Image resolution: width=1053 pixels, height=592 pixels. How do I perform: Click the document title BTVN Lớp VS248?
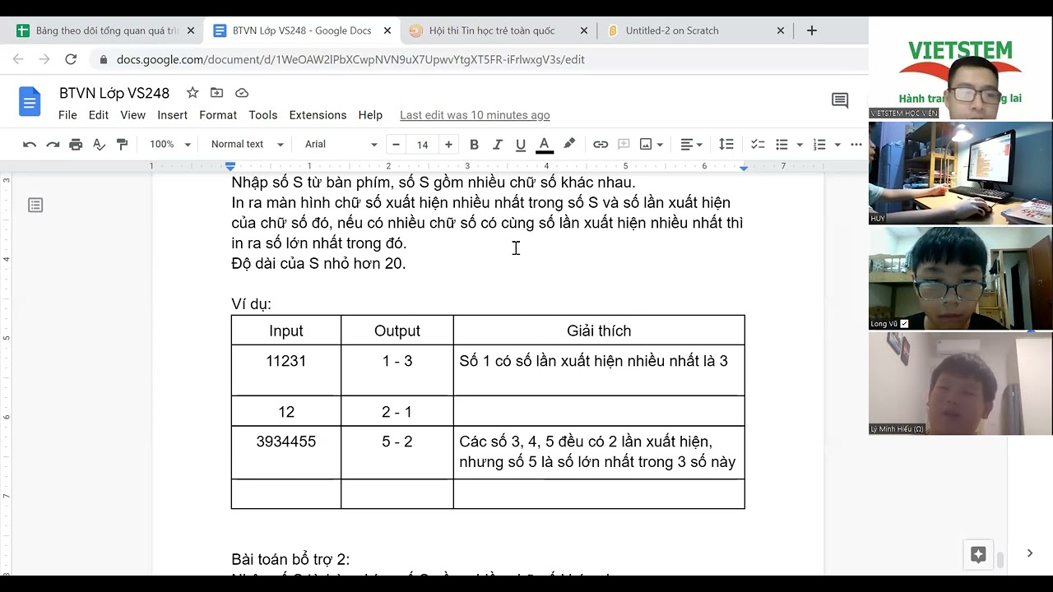114,93
